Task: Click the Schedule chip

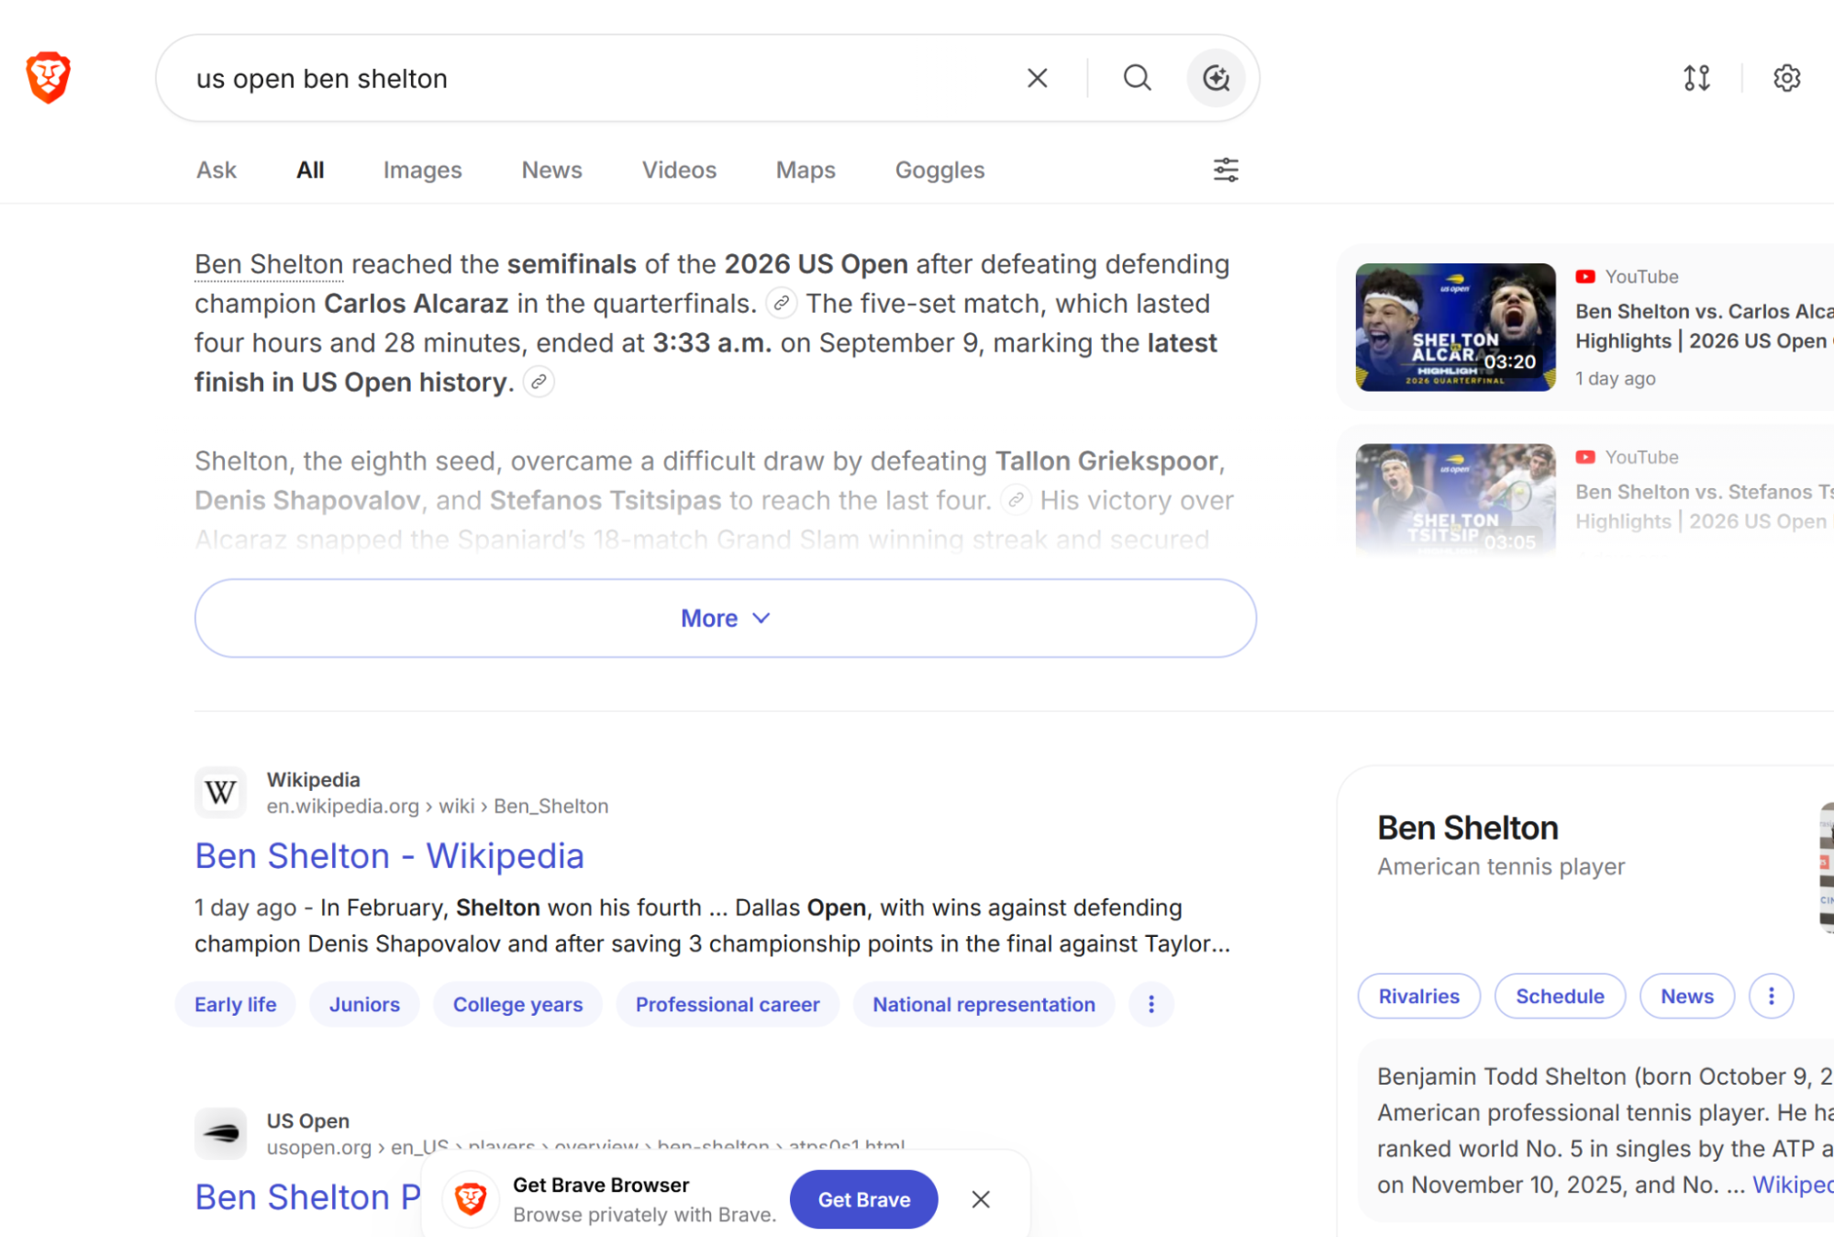Action: 1560,996
